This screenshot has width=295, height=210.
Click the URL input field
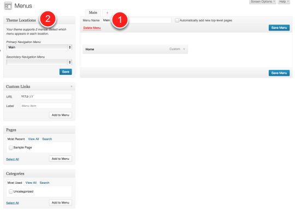tap(46, 97)
